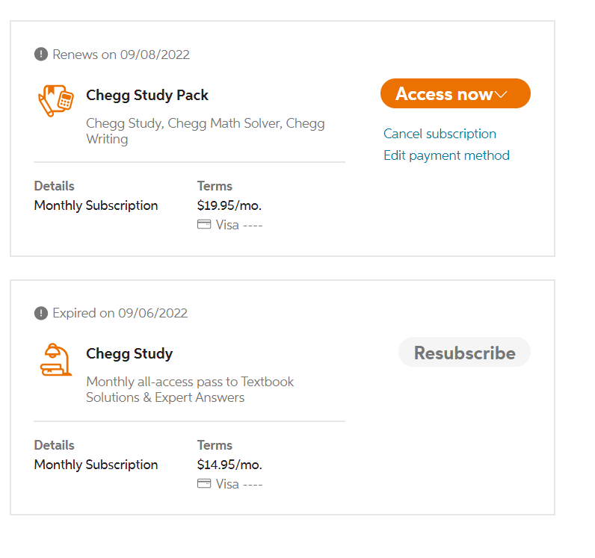Click the Chegg Study Pack book and calculator icon
The image size is (595, 558).
[x=56, y=101]
